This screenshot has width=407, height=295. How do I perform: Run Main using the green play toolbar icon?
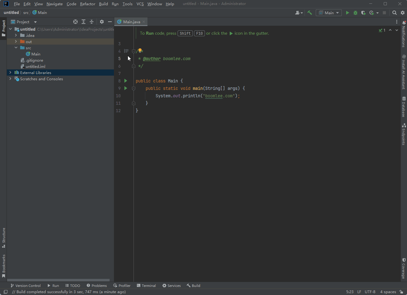click(x=347, y=12)
